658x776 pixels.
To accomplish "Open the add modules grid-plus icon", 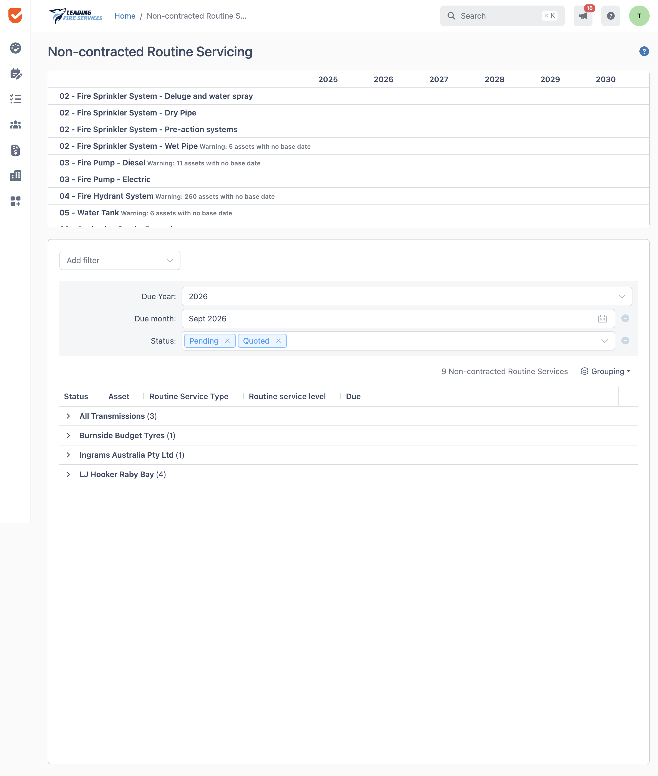I will pos(15,201).
